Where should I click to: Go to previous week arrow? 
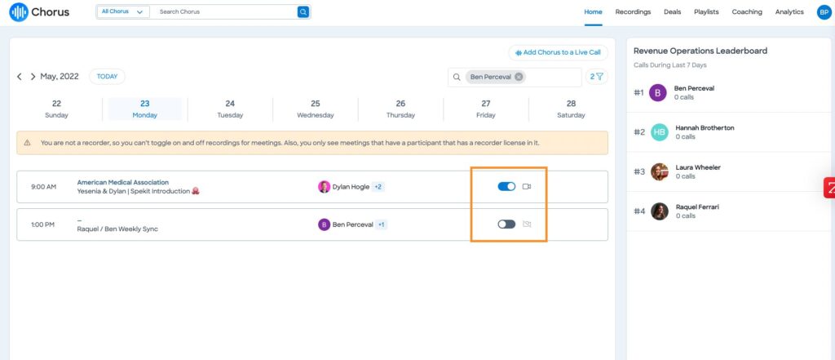[x=20, y=77]
